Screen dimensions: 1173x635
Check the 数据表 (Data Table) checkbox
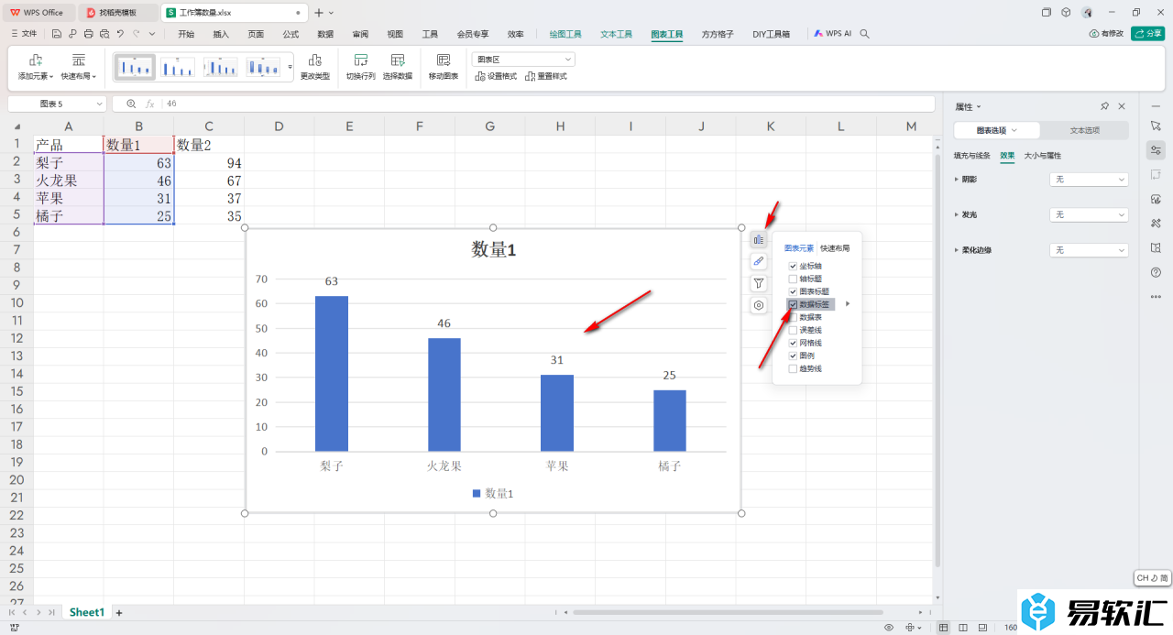[793, 317]
